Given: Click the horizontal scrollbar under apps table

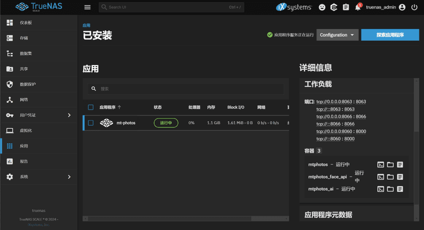Looking at the screenshot, I should point(186,219).
